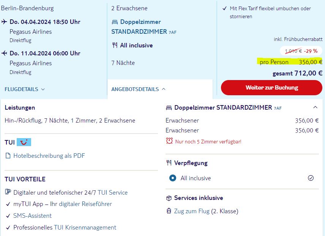The height and width of the screenshot is (236, 325).
Task: Click the return flight airplane icon
Action: click(4, 53)
